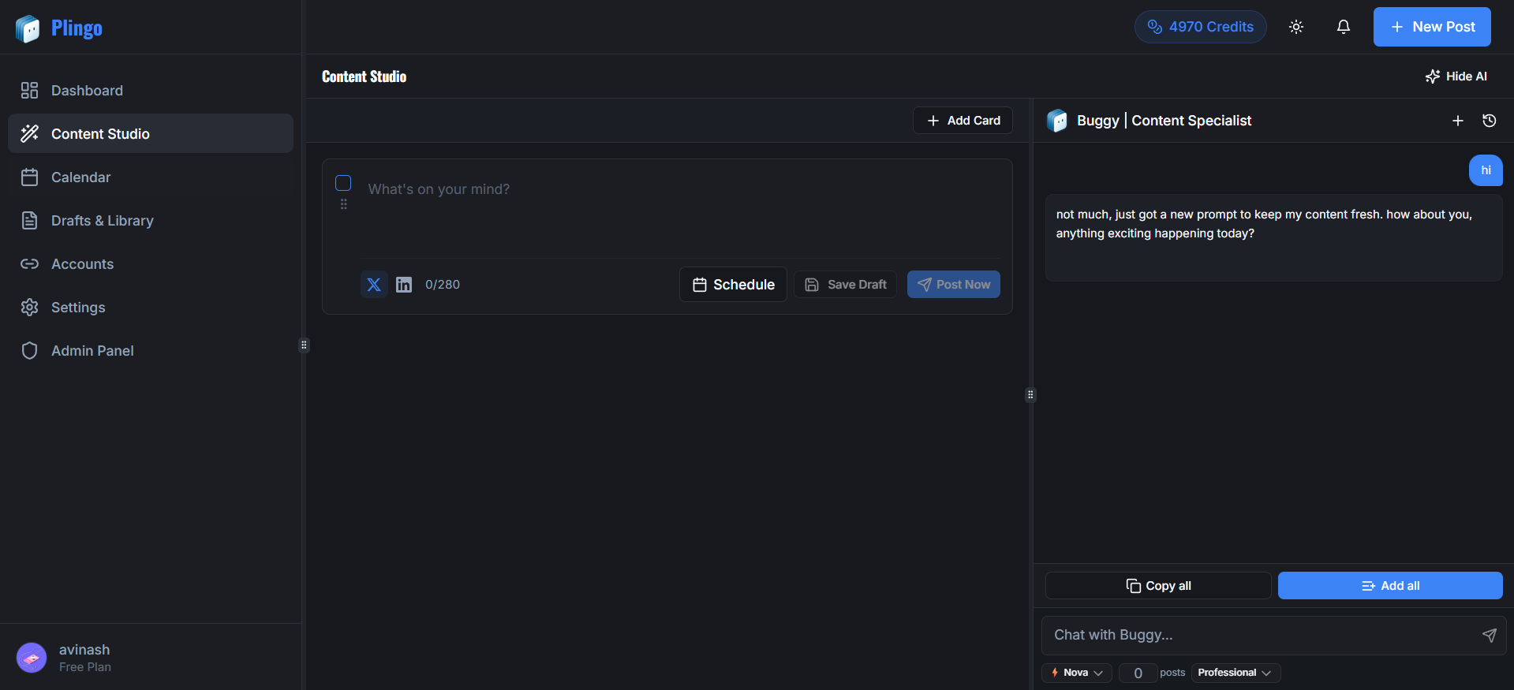Open the Dashboard page
1514x690 pixels.
click(150, 91)
